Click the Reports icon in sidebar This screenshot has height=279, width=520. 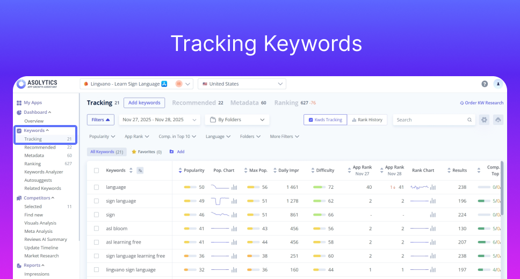point(19,266)
